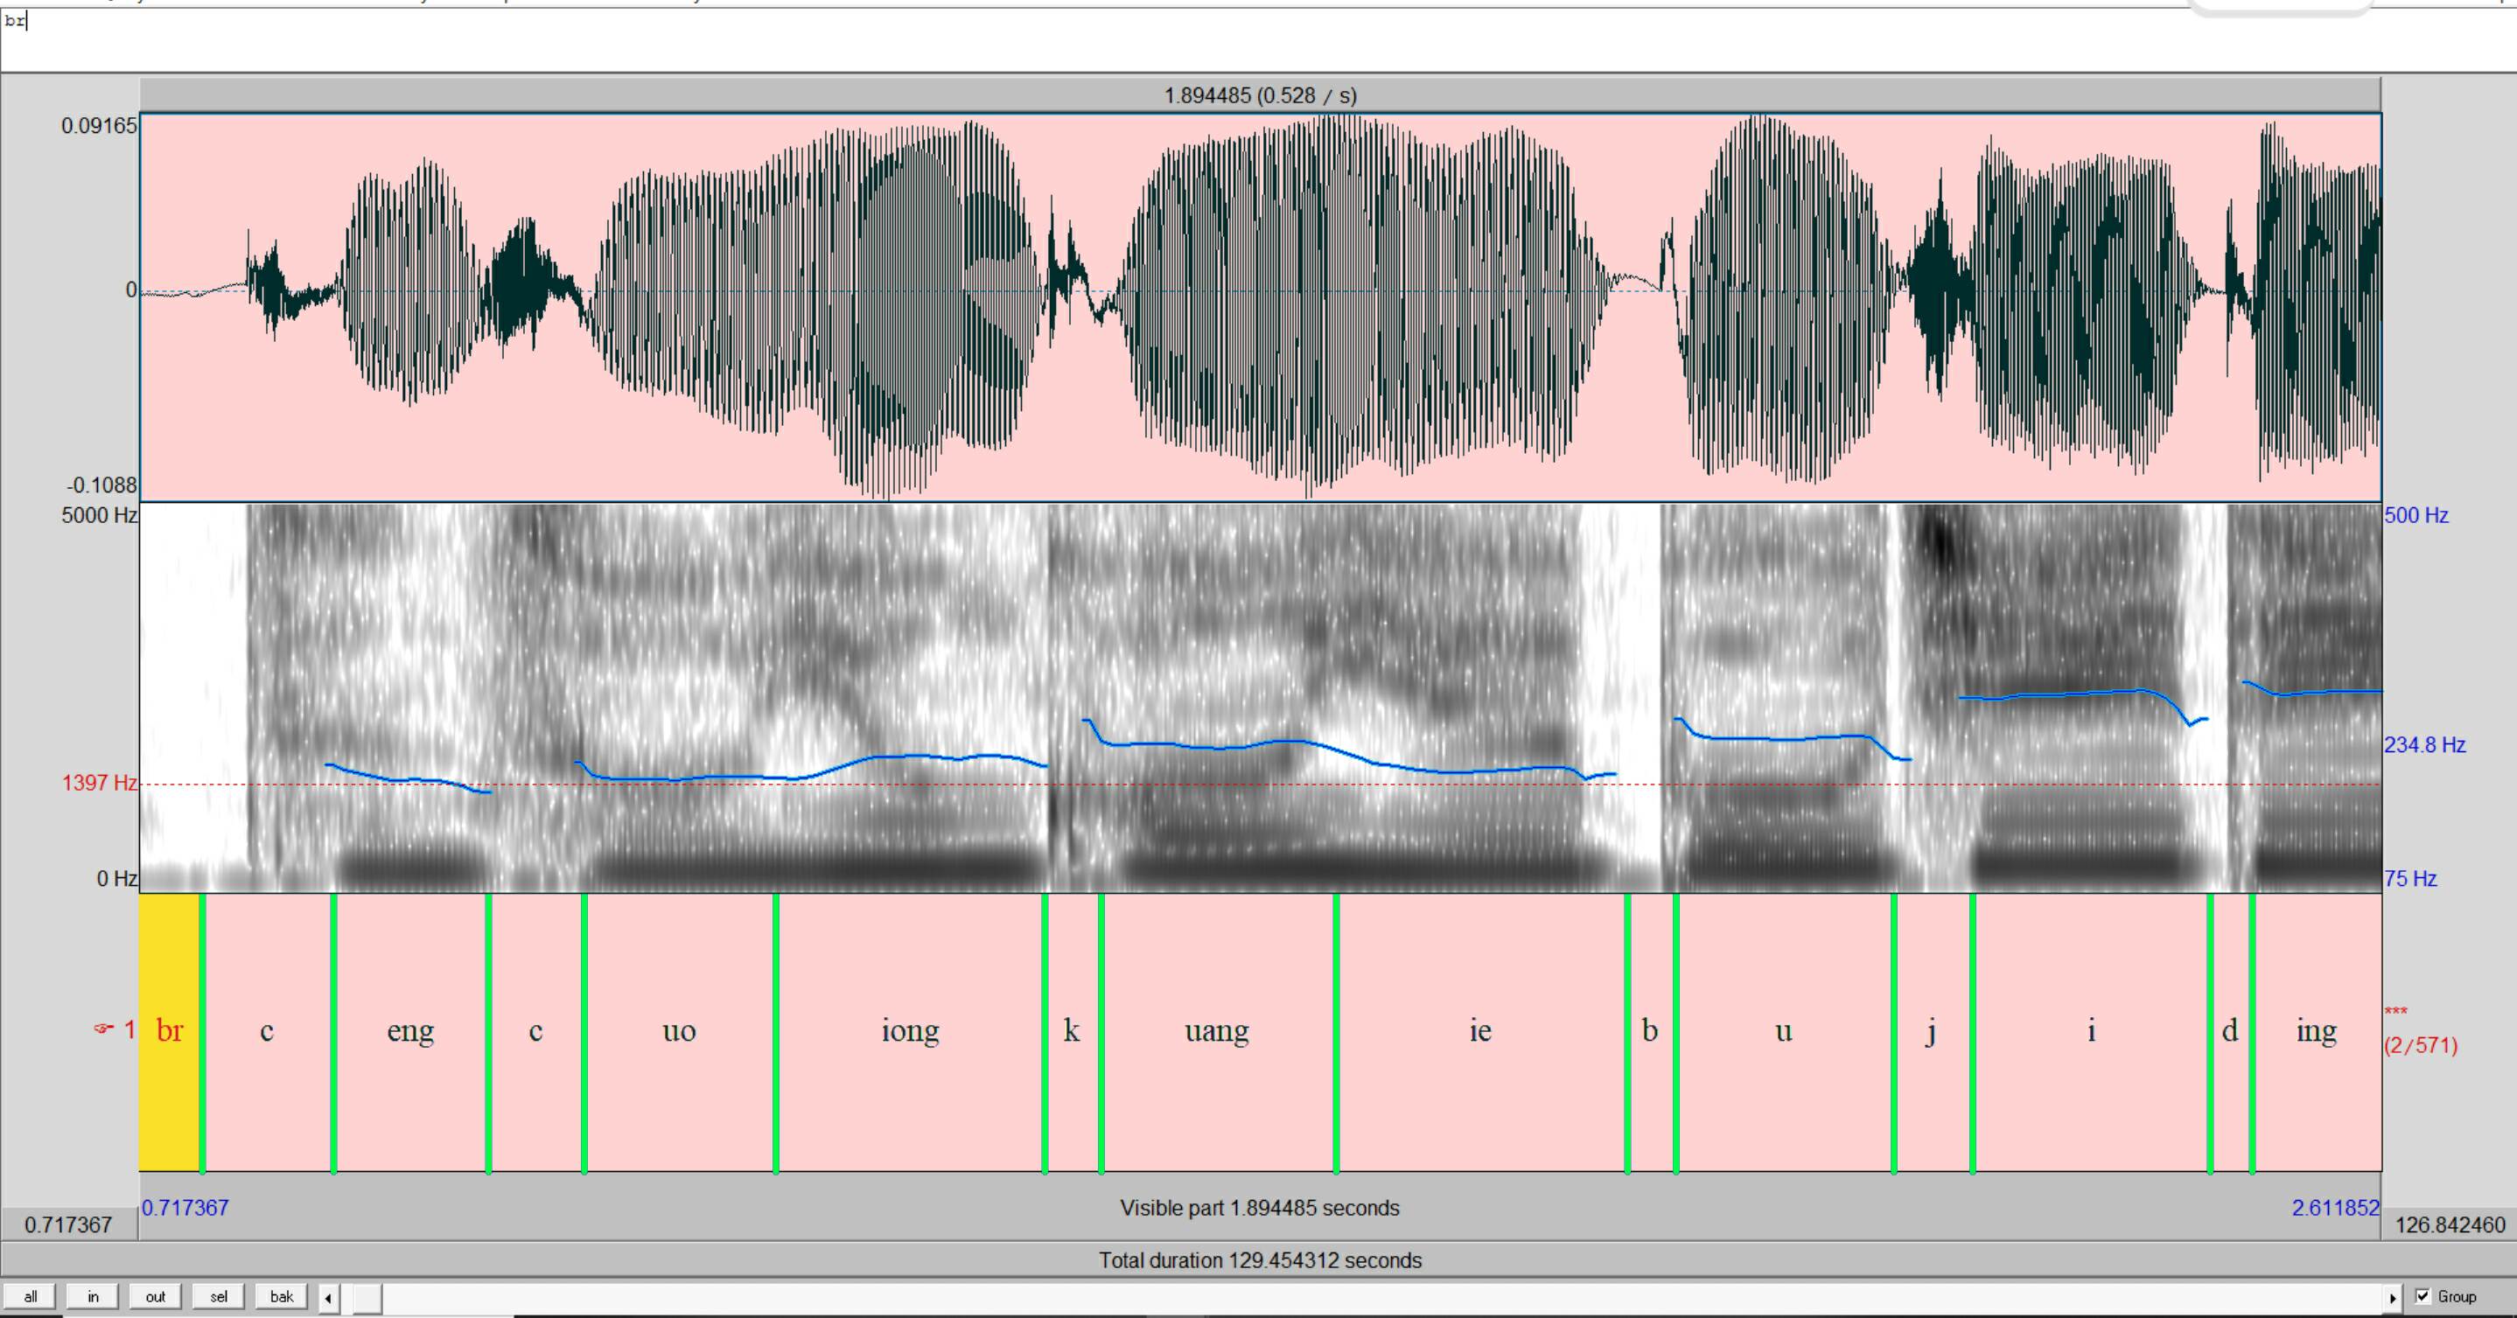Screen dimensions: 2517x1318
Task: Click the 'out' zoom button
Action: point(156,1296)
